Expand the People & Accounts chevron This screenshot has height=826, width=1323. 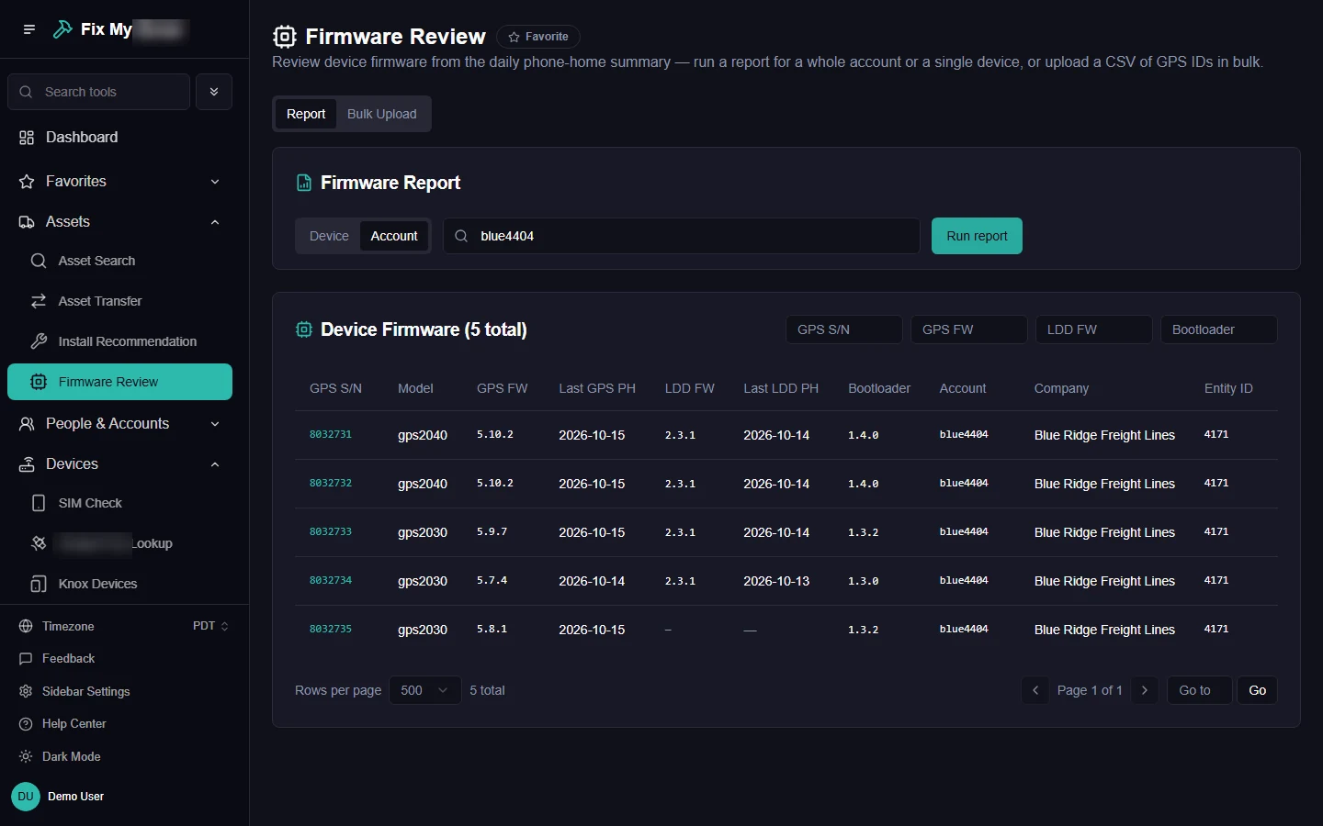tap(215, 424)
